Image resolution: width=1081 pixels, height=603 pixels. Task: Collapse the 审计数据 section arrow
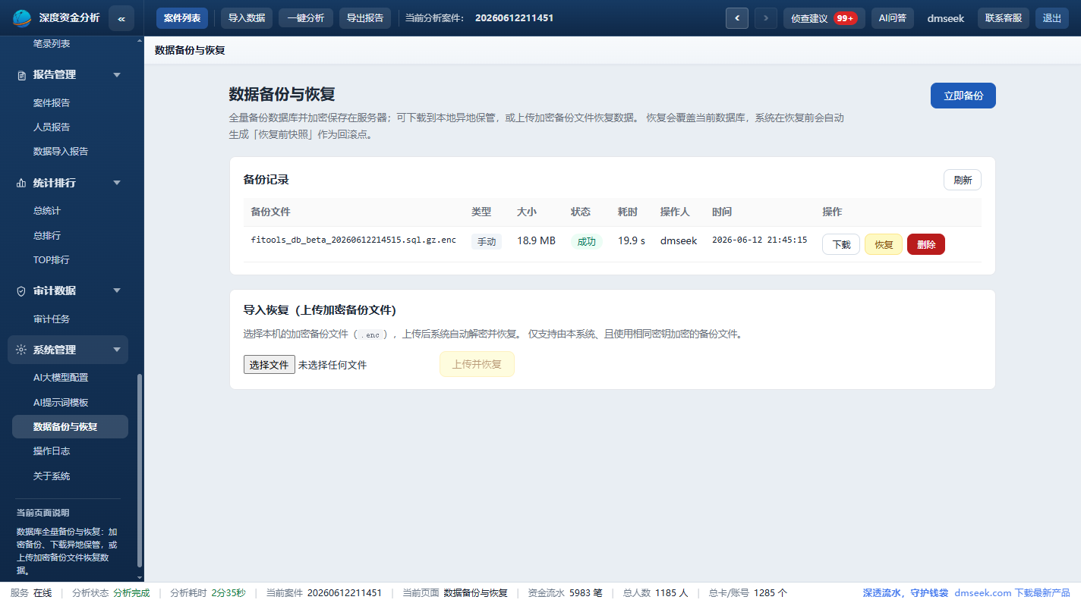(117, 291)
